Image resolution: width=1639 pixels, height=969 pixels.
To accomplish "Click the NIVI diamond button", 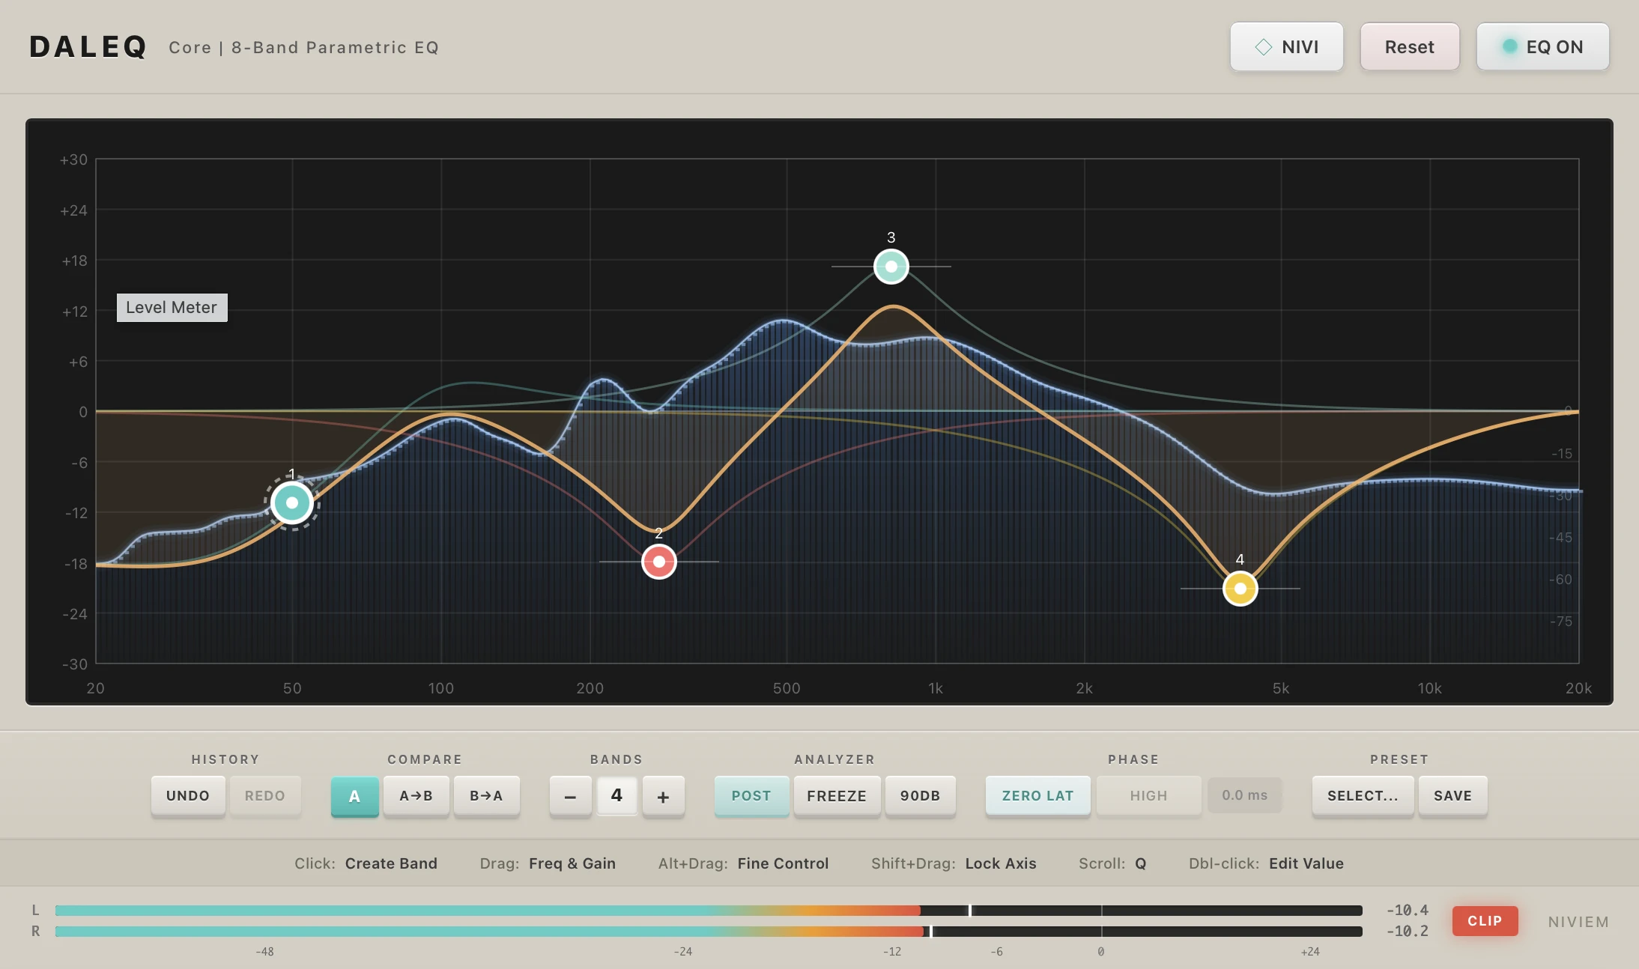I will tap(1287, 47).
